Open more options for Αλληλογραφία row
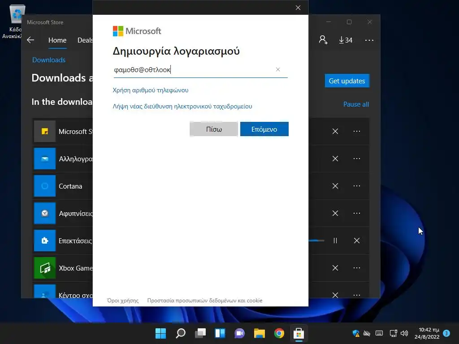This screenshot has height=344, width=459. click(356, 159)
